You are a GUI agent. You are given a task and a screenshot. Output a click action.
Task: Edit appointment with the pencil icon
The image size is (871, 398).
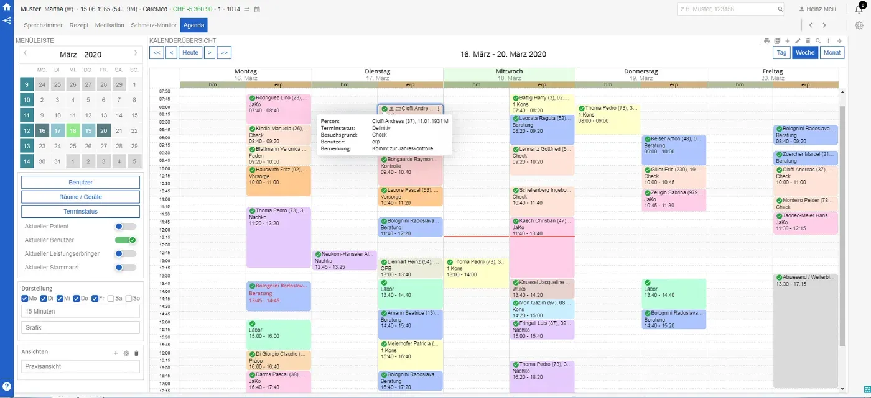(798, 41)
